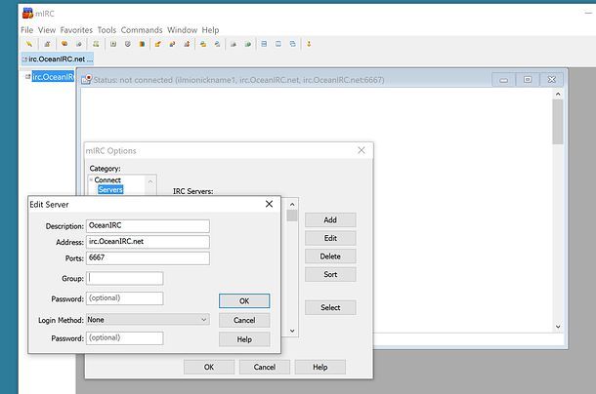Click the lightning bolt Connect toolbar icon

tap(29, 44)
